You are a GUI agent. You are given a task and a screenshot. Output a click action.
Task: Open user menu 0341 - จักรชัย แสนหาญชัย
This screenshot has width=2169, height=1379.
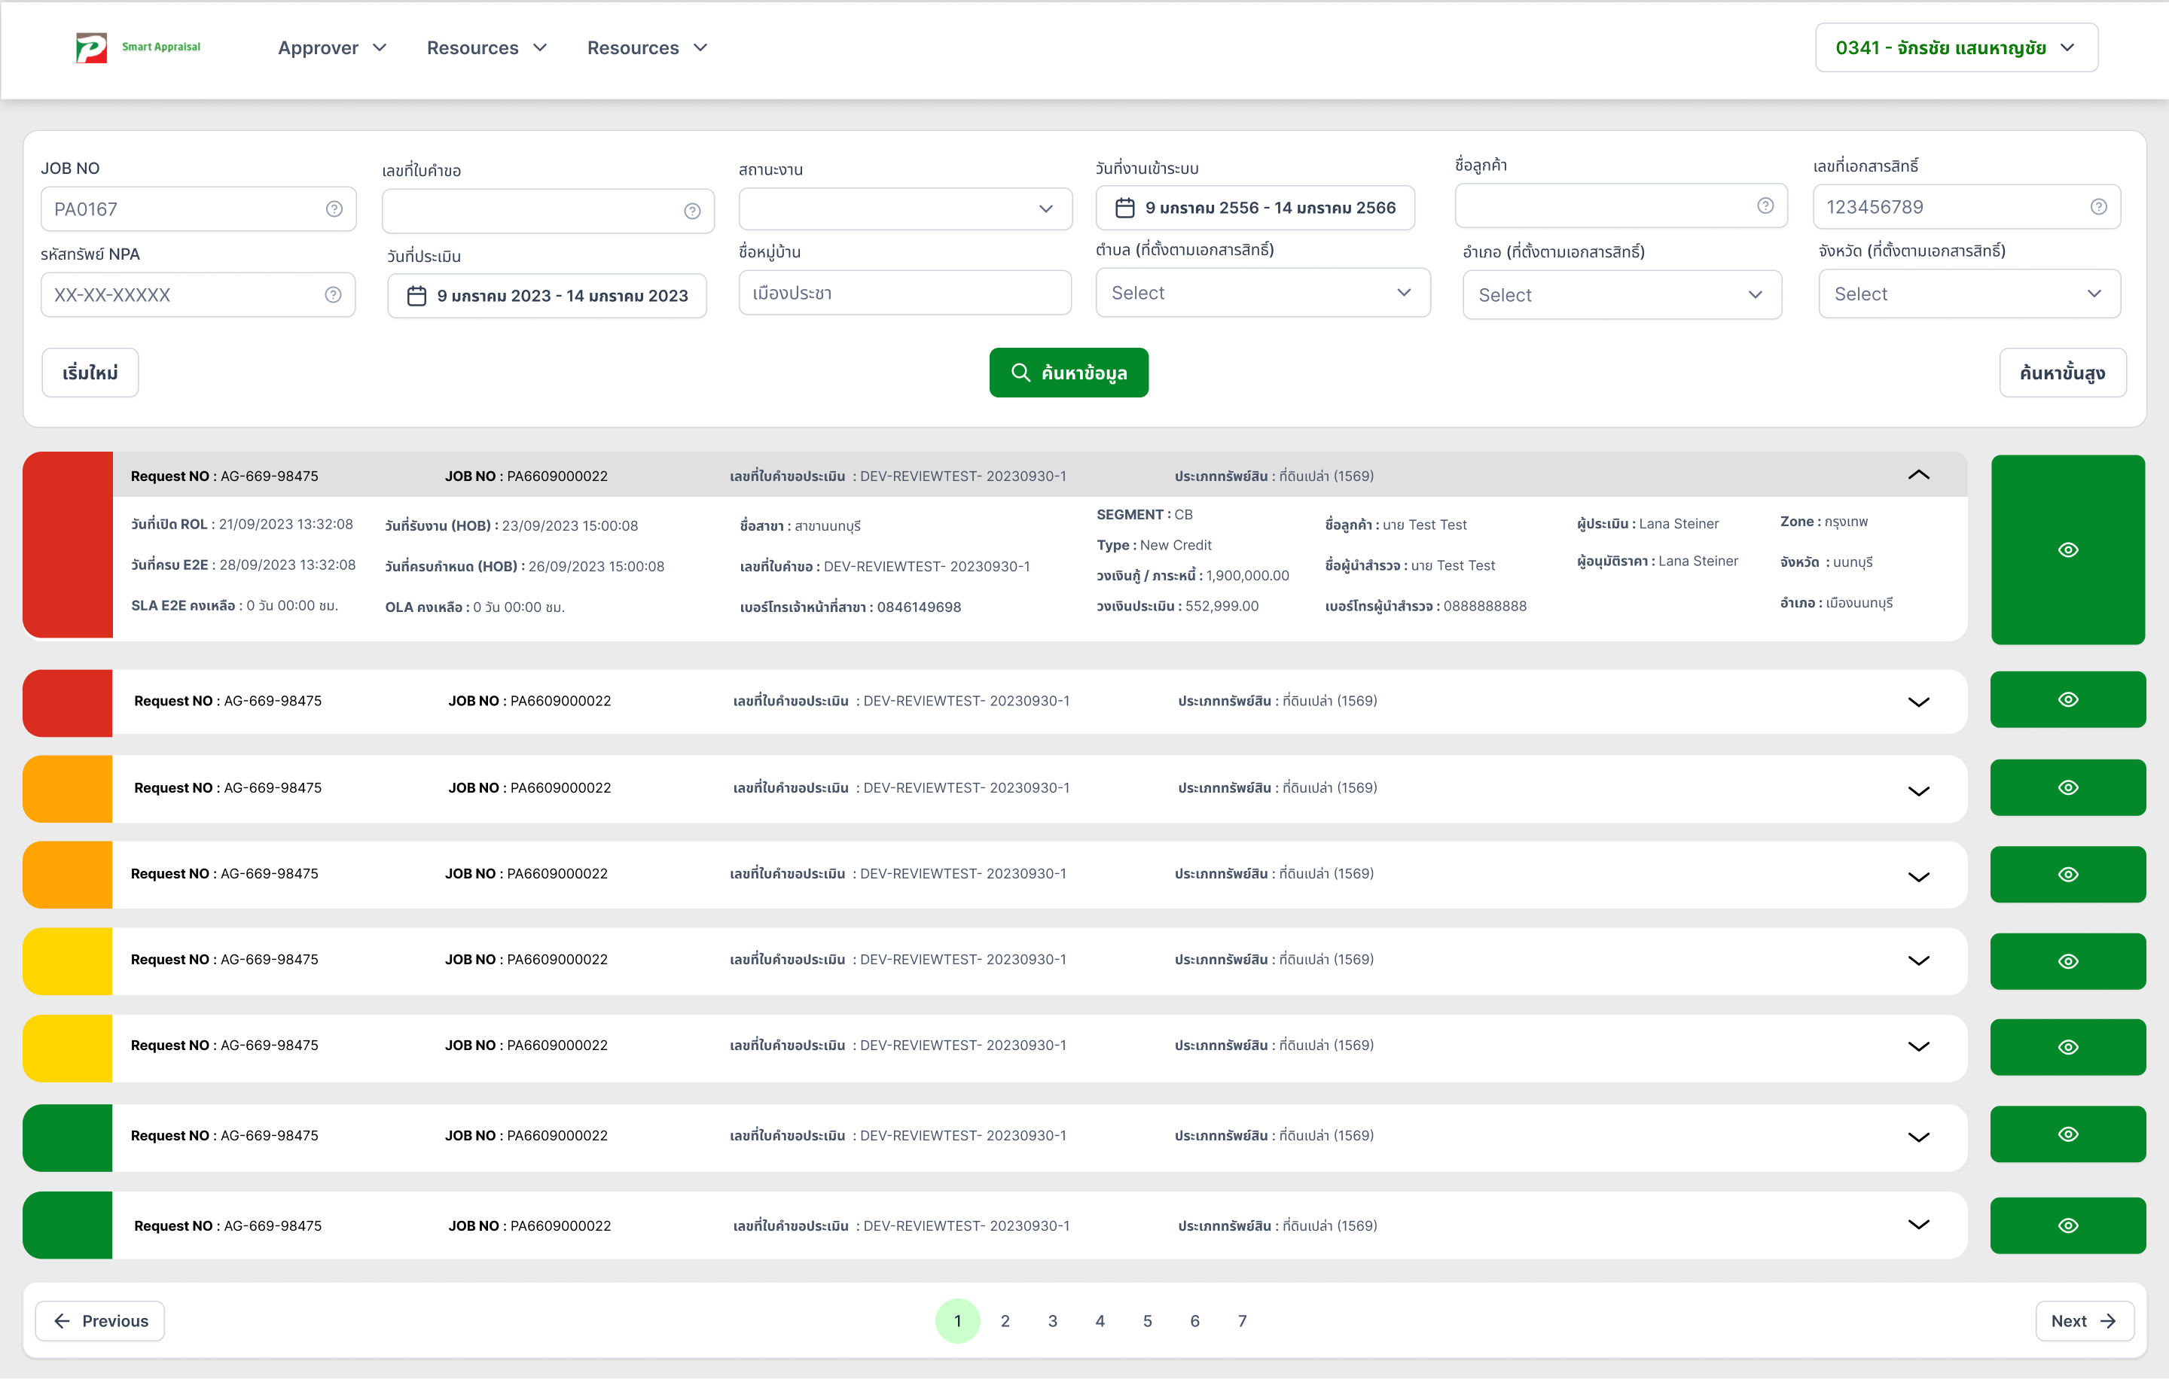coord(1956,47)
